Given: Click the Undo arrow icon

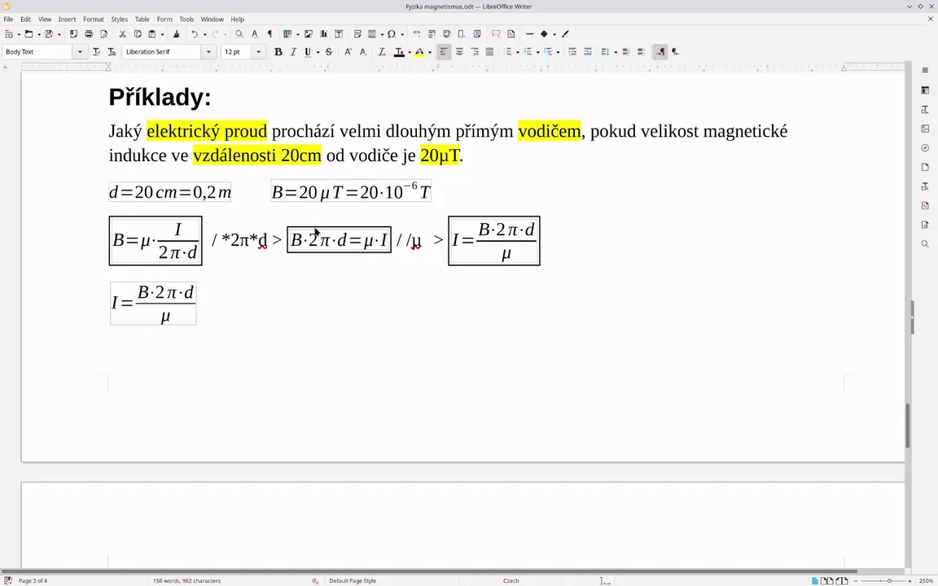Looking at the screenshot, I should tap(195, 34).
